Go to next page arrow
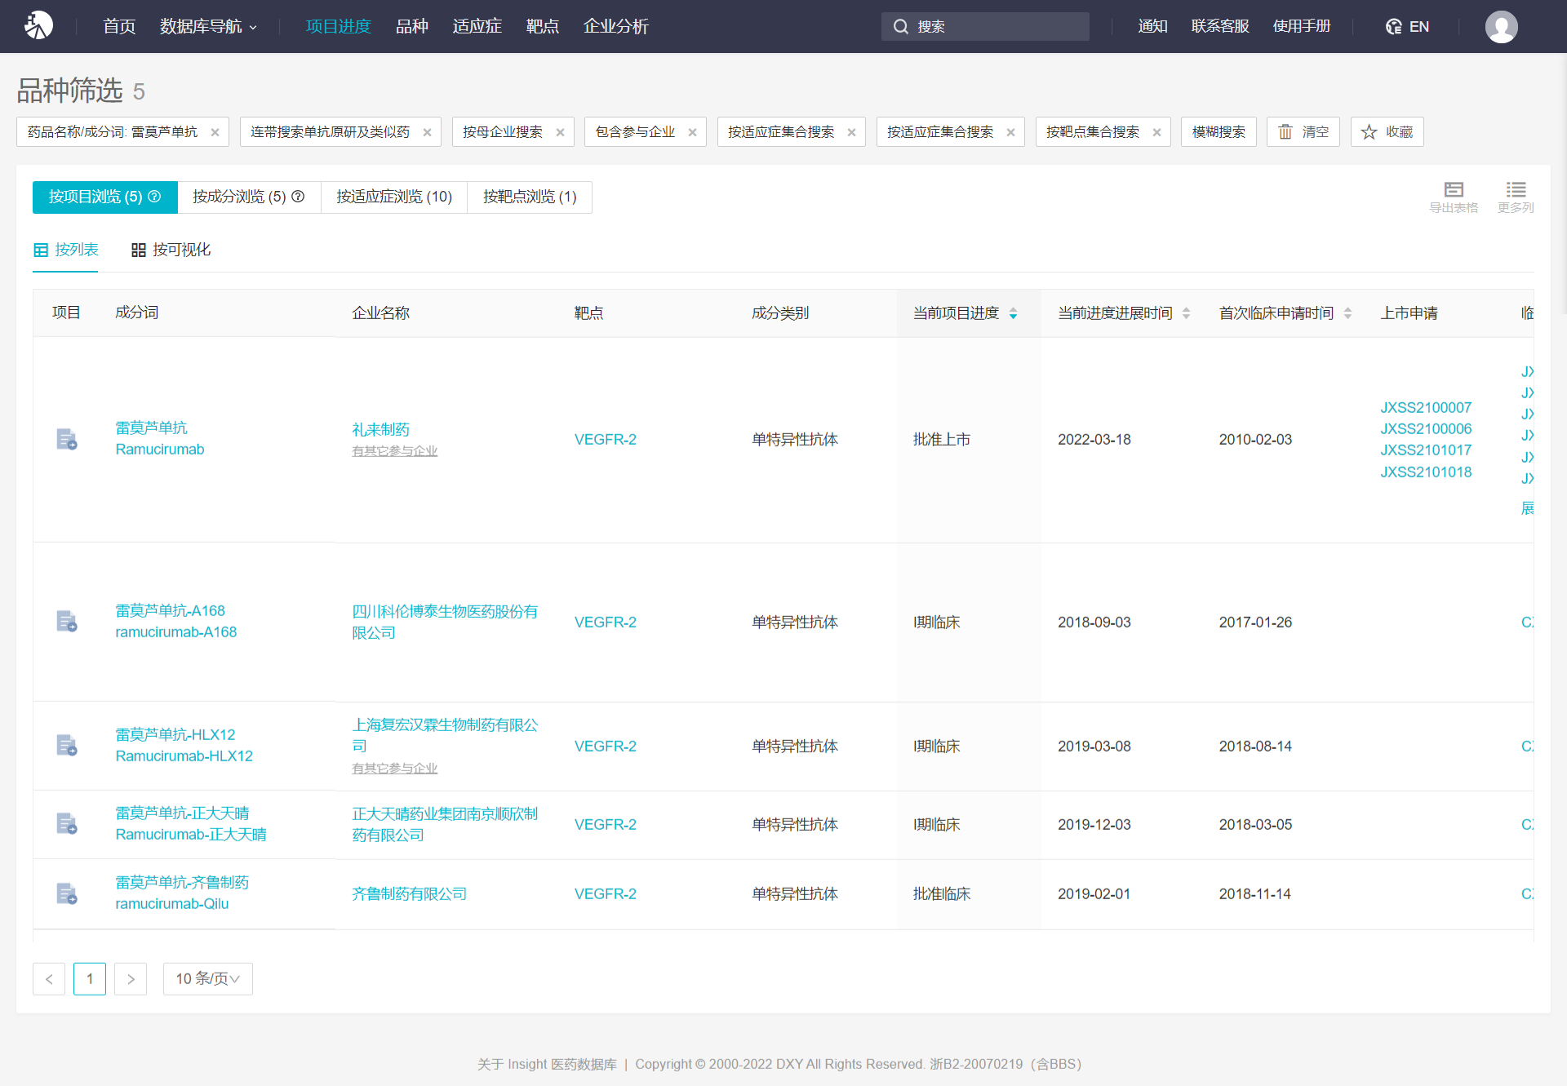Screen dimensions: 1567x1086 click(131, 979)
